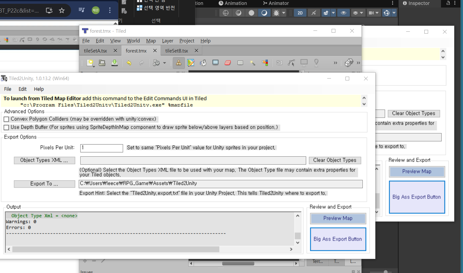Click the browser media control icon
Screen dimensions: 463x273
[x=81, y=10]
